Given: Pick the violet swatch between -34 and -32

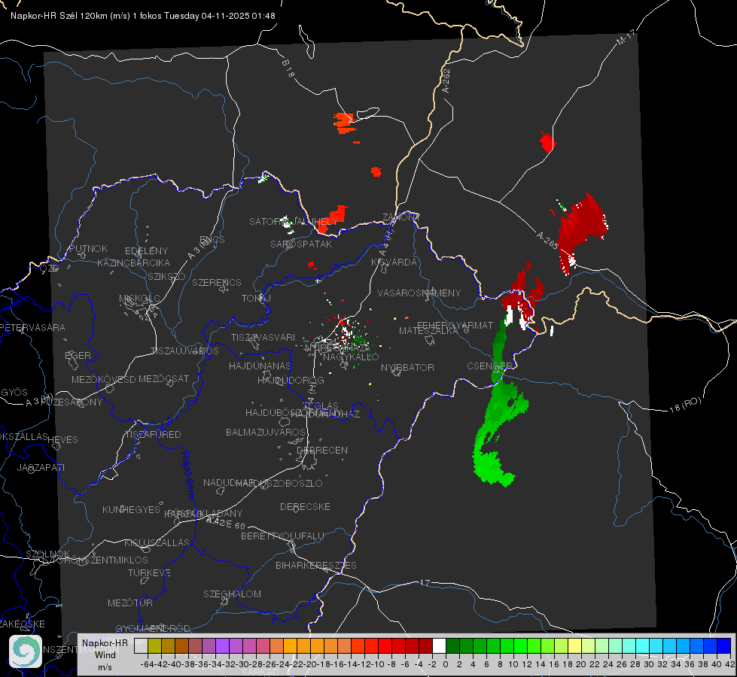Looking at the screenshot, I should coord(222,645).
